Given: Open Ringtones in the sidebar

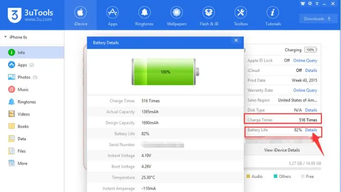Looking at the screenshot, I should [x=32, y=102].
